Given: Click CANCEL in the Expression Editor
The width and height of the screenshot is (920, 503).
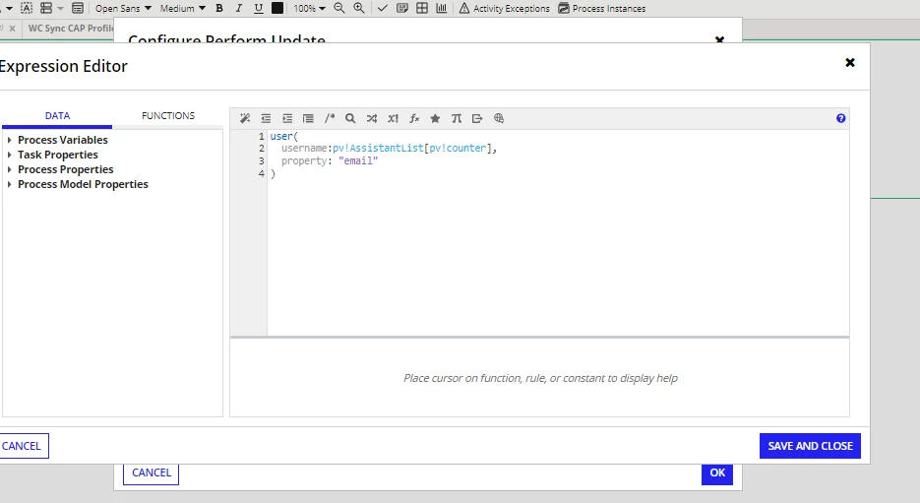Looking at the screenshot, I should tap(22, 446).
